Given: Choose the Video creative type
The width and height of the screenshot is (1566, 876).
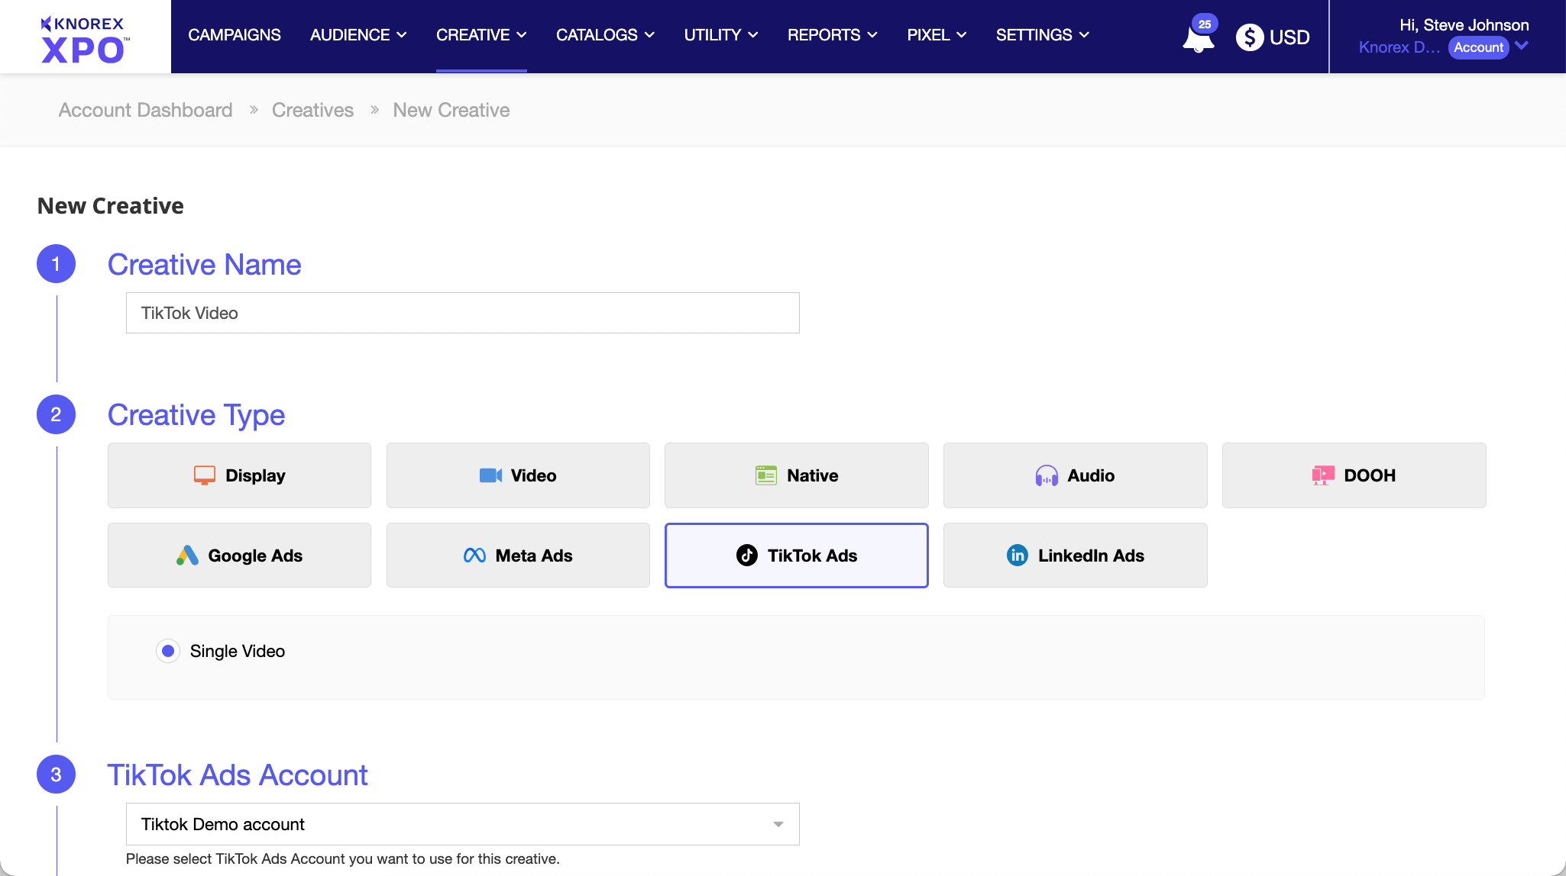Looking at the screenshot, I should 518,475.
